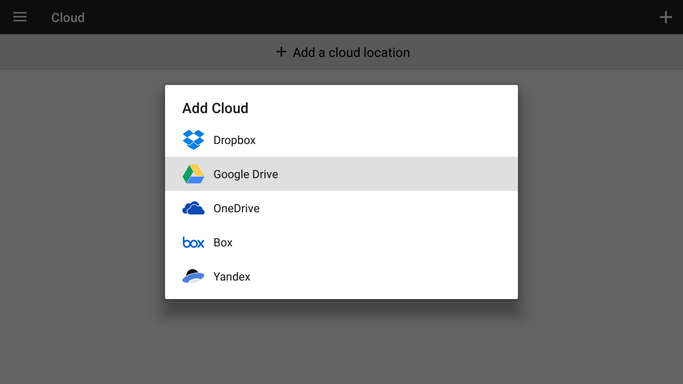
Task: Choose the Google Drive entry
Action: [x=245, y=174]
